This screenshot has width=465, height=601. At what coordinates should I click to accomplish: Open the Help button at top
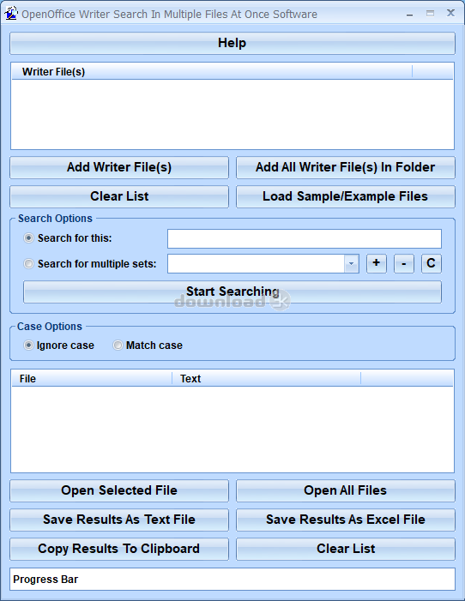click(232, 43)
